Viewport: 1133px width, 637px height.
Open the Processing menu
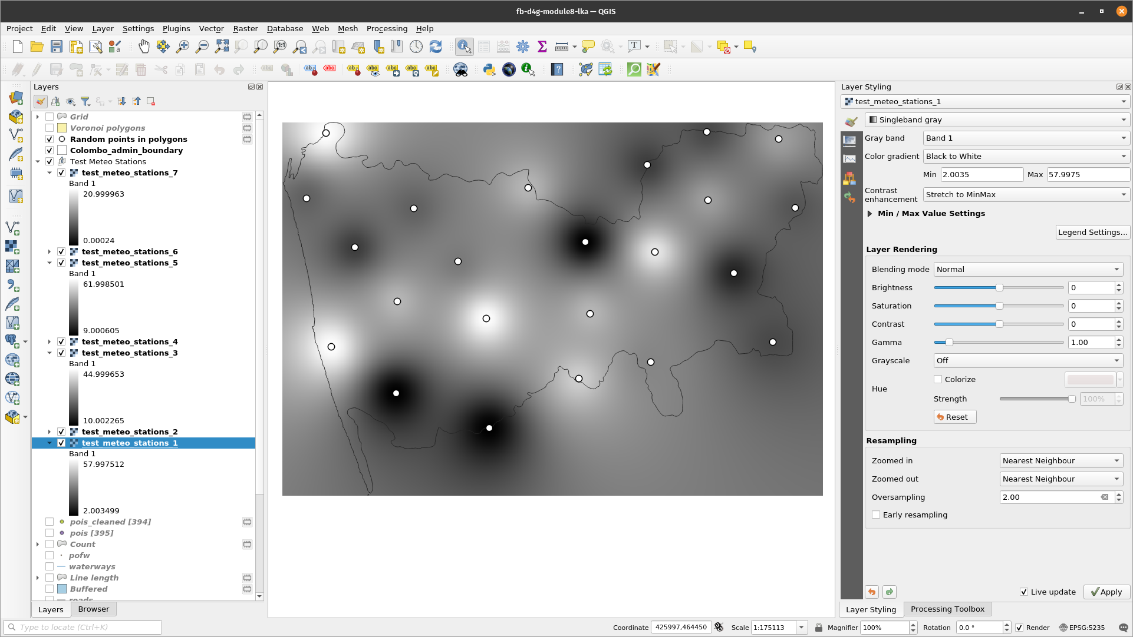click(x=387, y=28)
